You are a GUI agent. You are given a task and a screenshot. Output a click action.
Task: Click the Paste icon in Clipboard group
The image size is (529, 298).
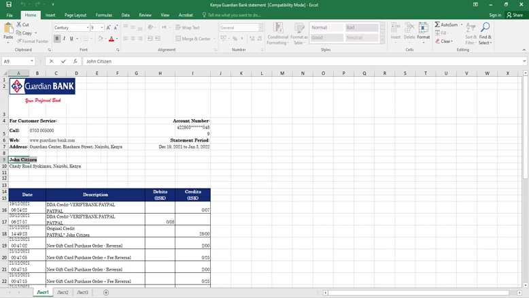8,29
